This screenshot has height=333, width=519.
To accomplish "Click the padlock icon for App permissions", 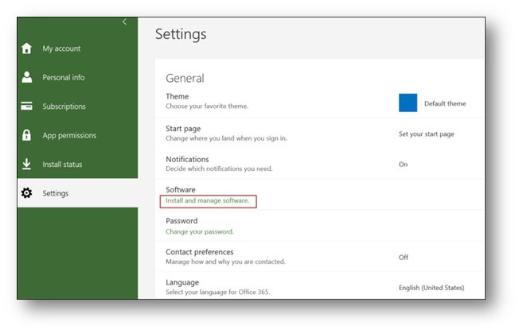I will (x=26, y=135).
